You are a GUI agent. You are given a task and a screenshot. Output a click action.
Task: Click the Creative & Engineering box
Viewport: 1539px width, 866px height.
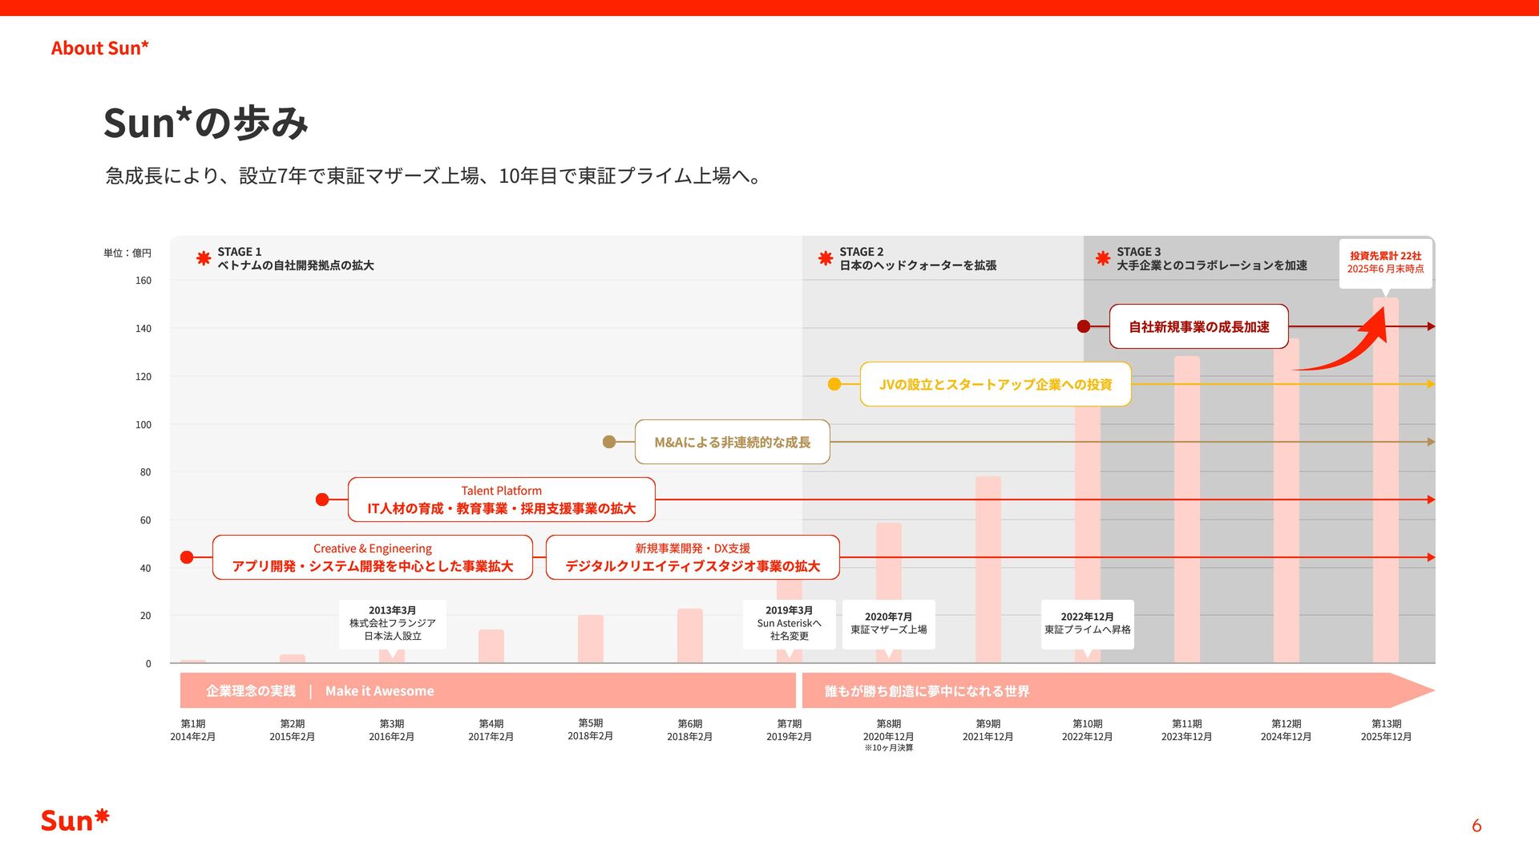(372, 557)
